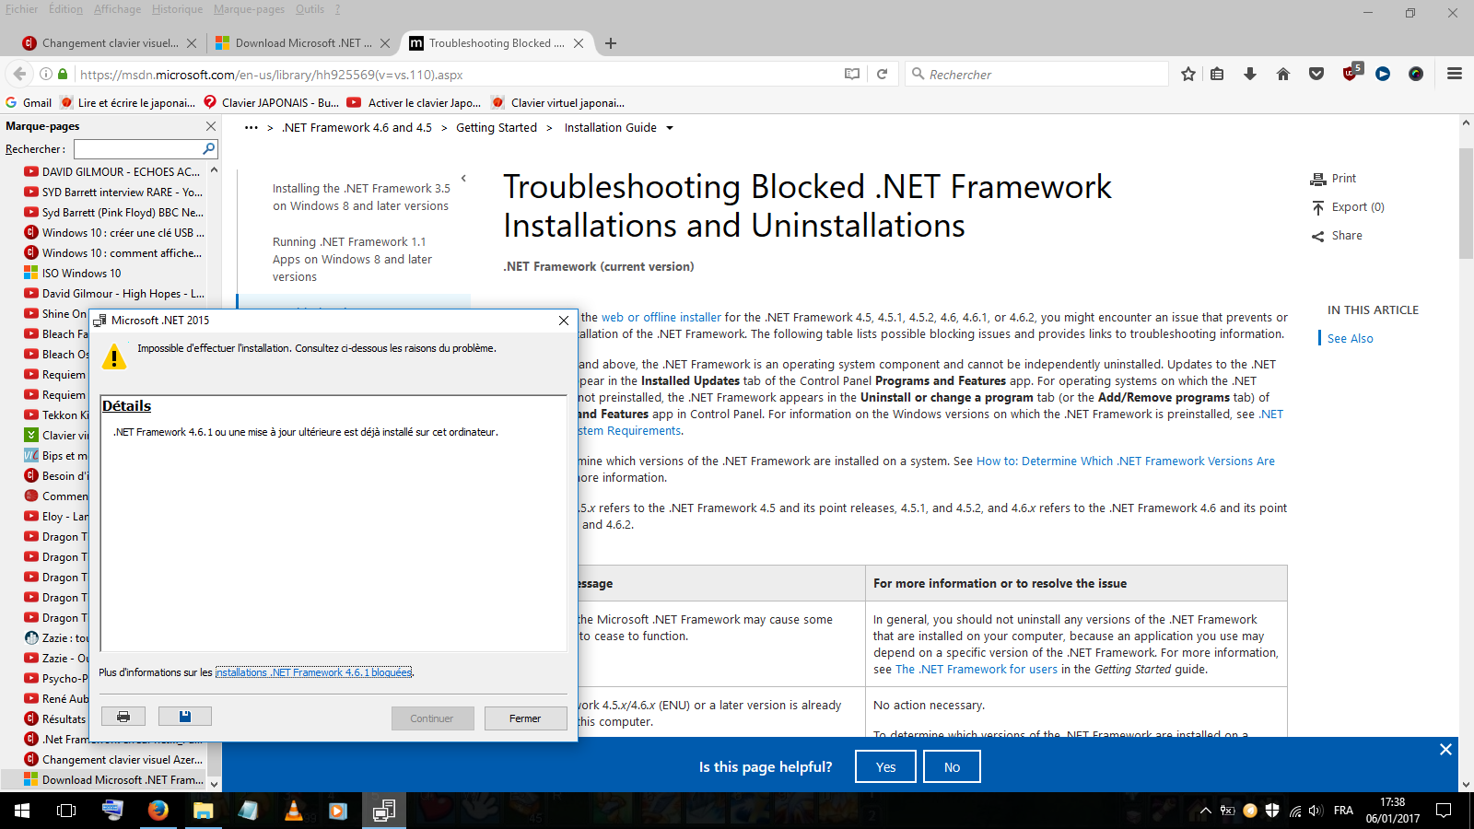
Task: Open See Also article link
Action: 1351,338
